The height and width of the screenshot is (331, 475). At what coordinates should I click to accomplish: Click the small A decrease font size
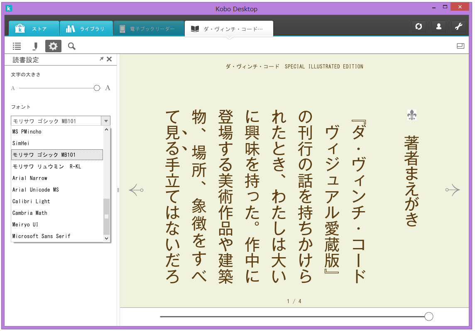13,88
